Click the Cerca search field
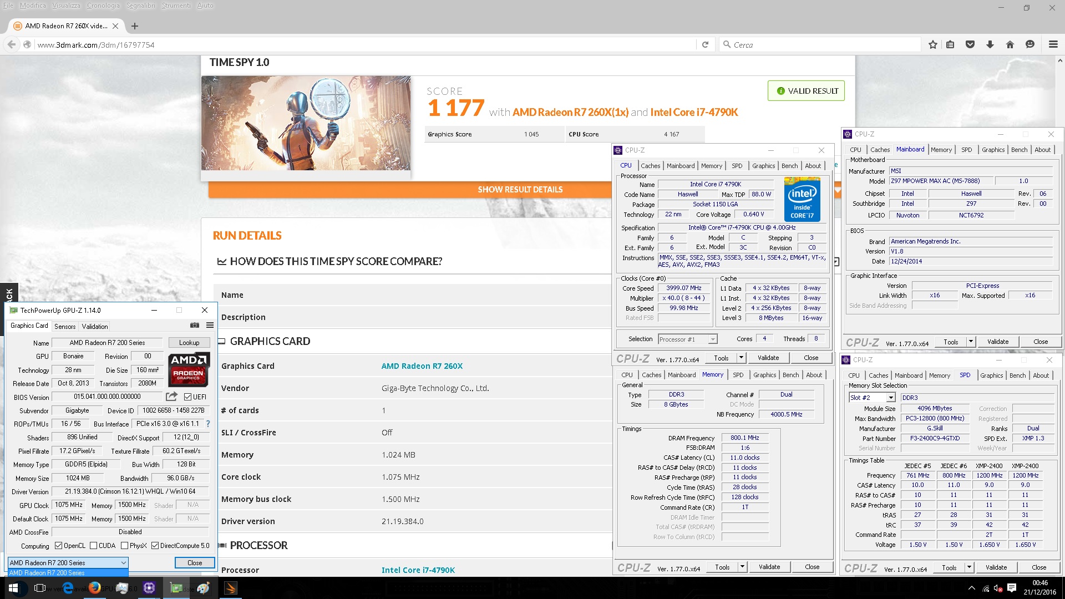Viewport: 1065px width, 599px height. 821,44
